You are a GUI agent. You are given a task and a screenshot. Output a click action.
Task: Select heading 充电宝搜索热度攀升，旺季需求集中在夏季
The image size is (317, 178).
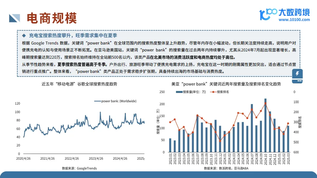pyautogui.click(x=73, y=36)
